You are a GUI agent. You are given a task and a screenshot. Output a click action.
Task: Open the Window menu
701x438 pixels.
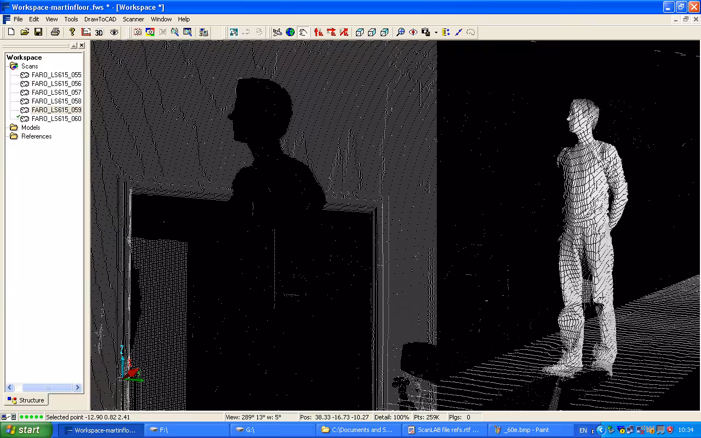pyautogui.click(x=161, y=19)
